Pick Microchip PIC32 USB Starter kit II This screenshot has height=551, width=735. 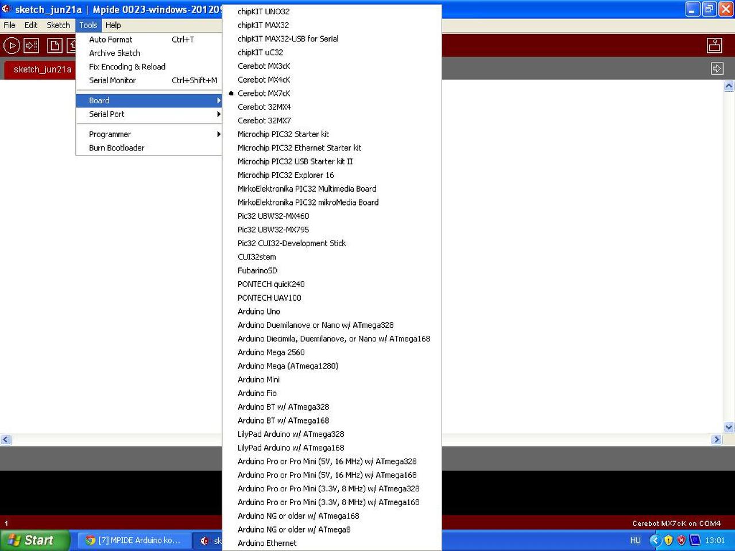click(332, 161)
